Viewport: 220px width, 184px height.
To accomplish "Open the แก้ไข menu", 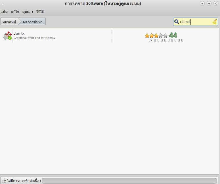I will coord(15,12).
